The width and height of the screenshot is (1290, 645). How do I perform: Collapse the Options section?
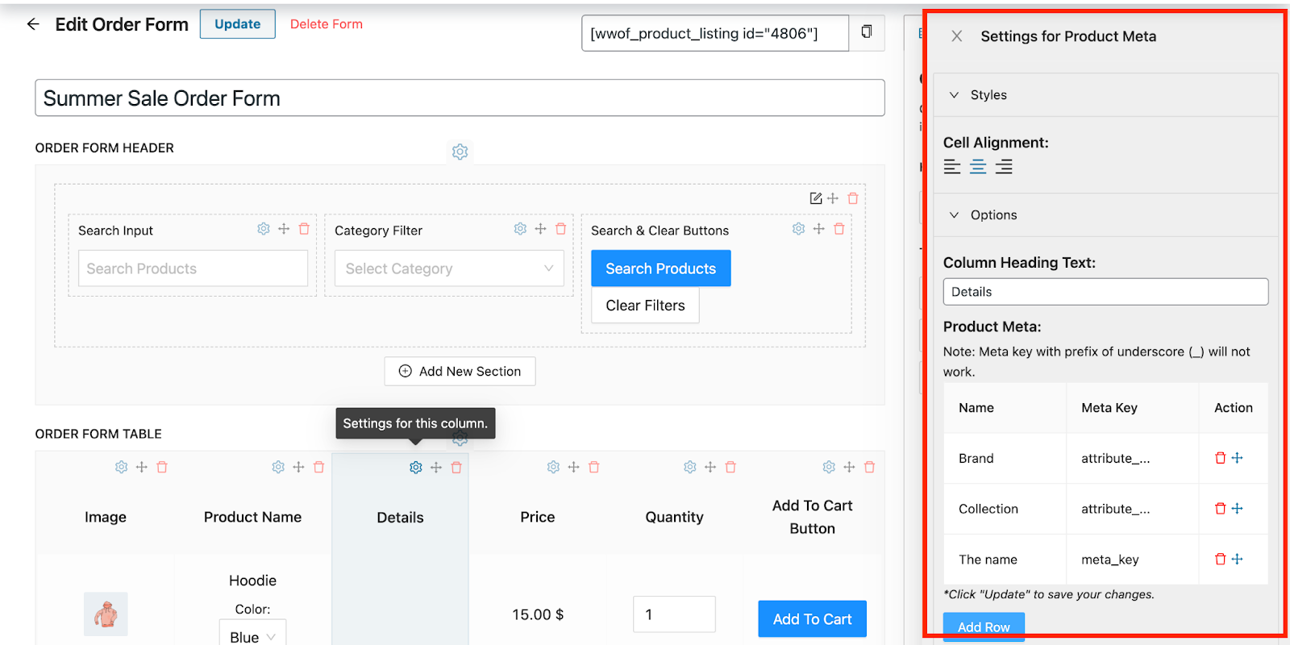point(1105,215)
